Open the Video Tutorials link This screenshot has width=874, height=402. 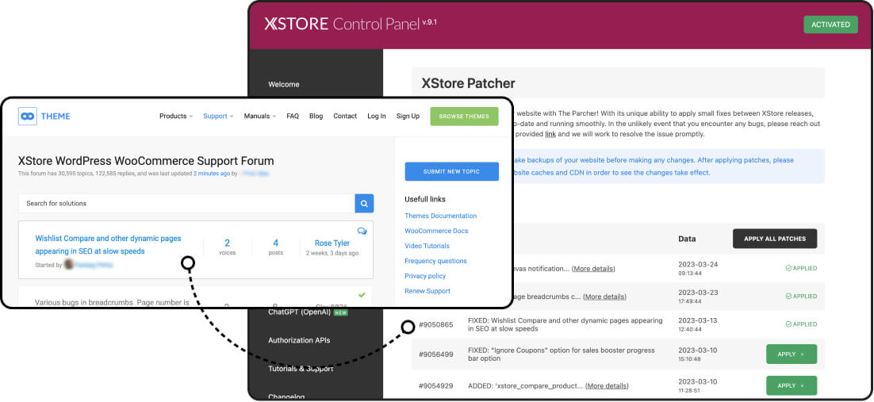point(427,246)
